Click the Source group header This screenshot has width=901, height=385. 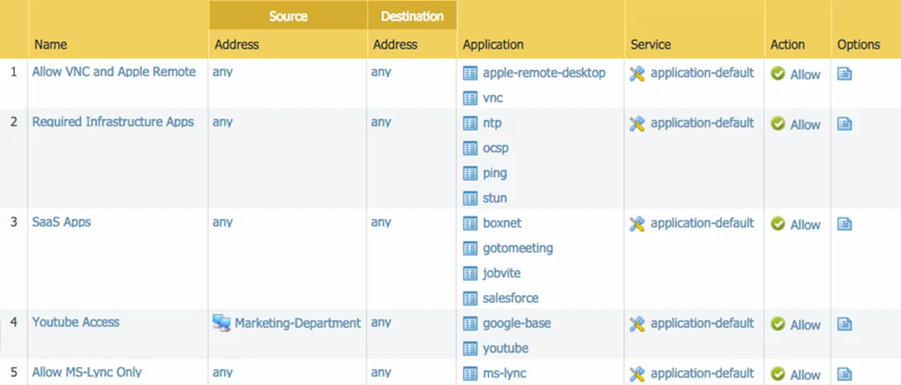coord(288,16)
